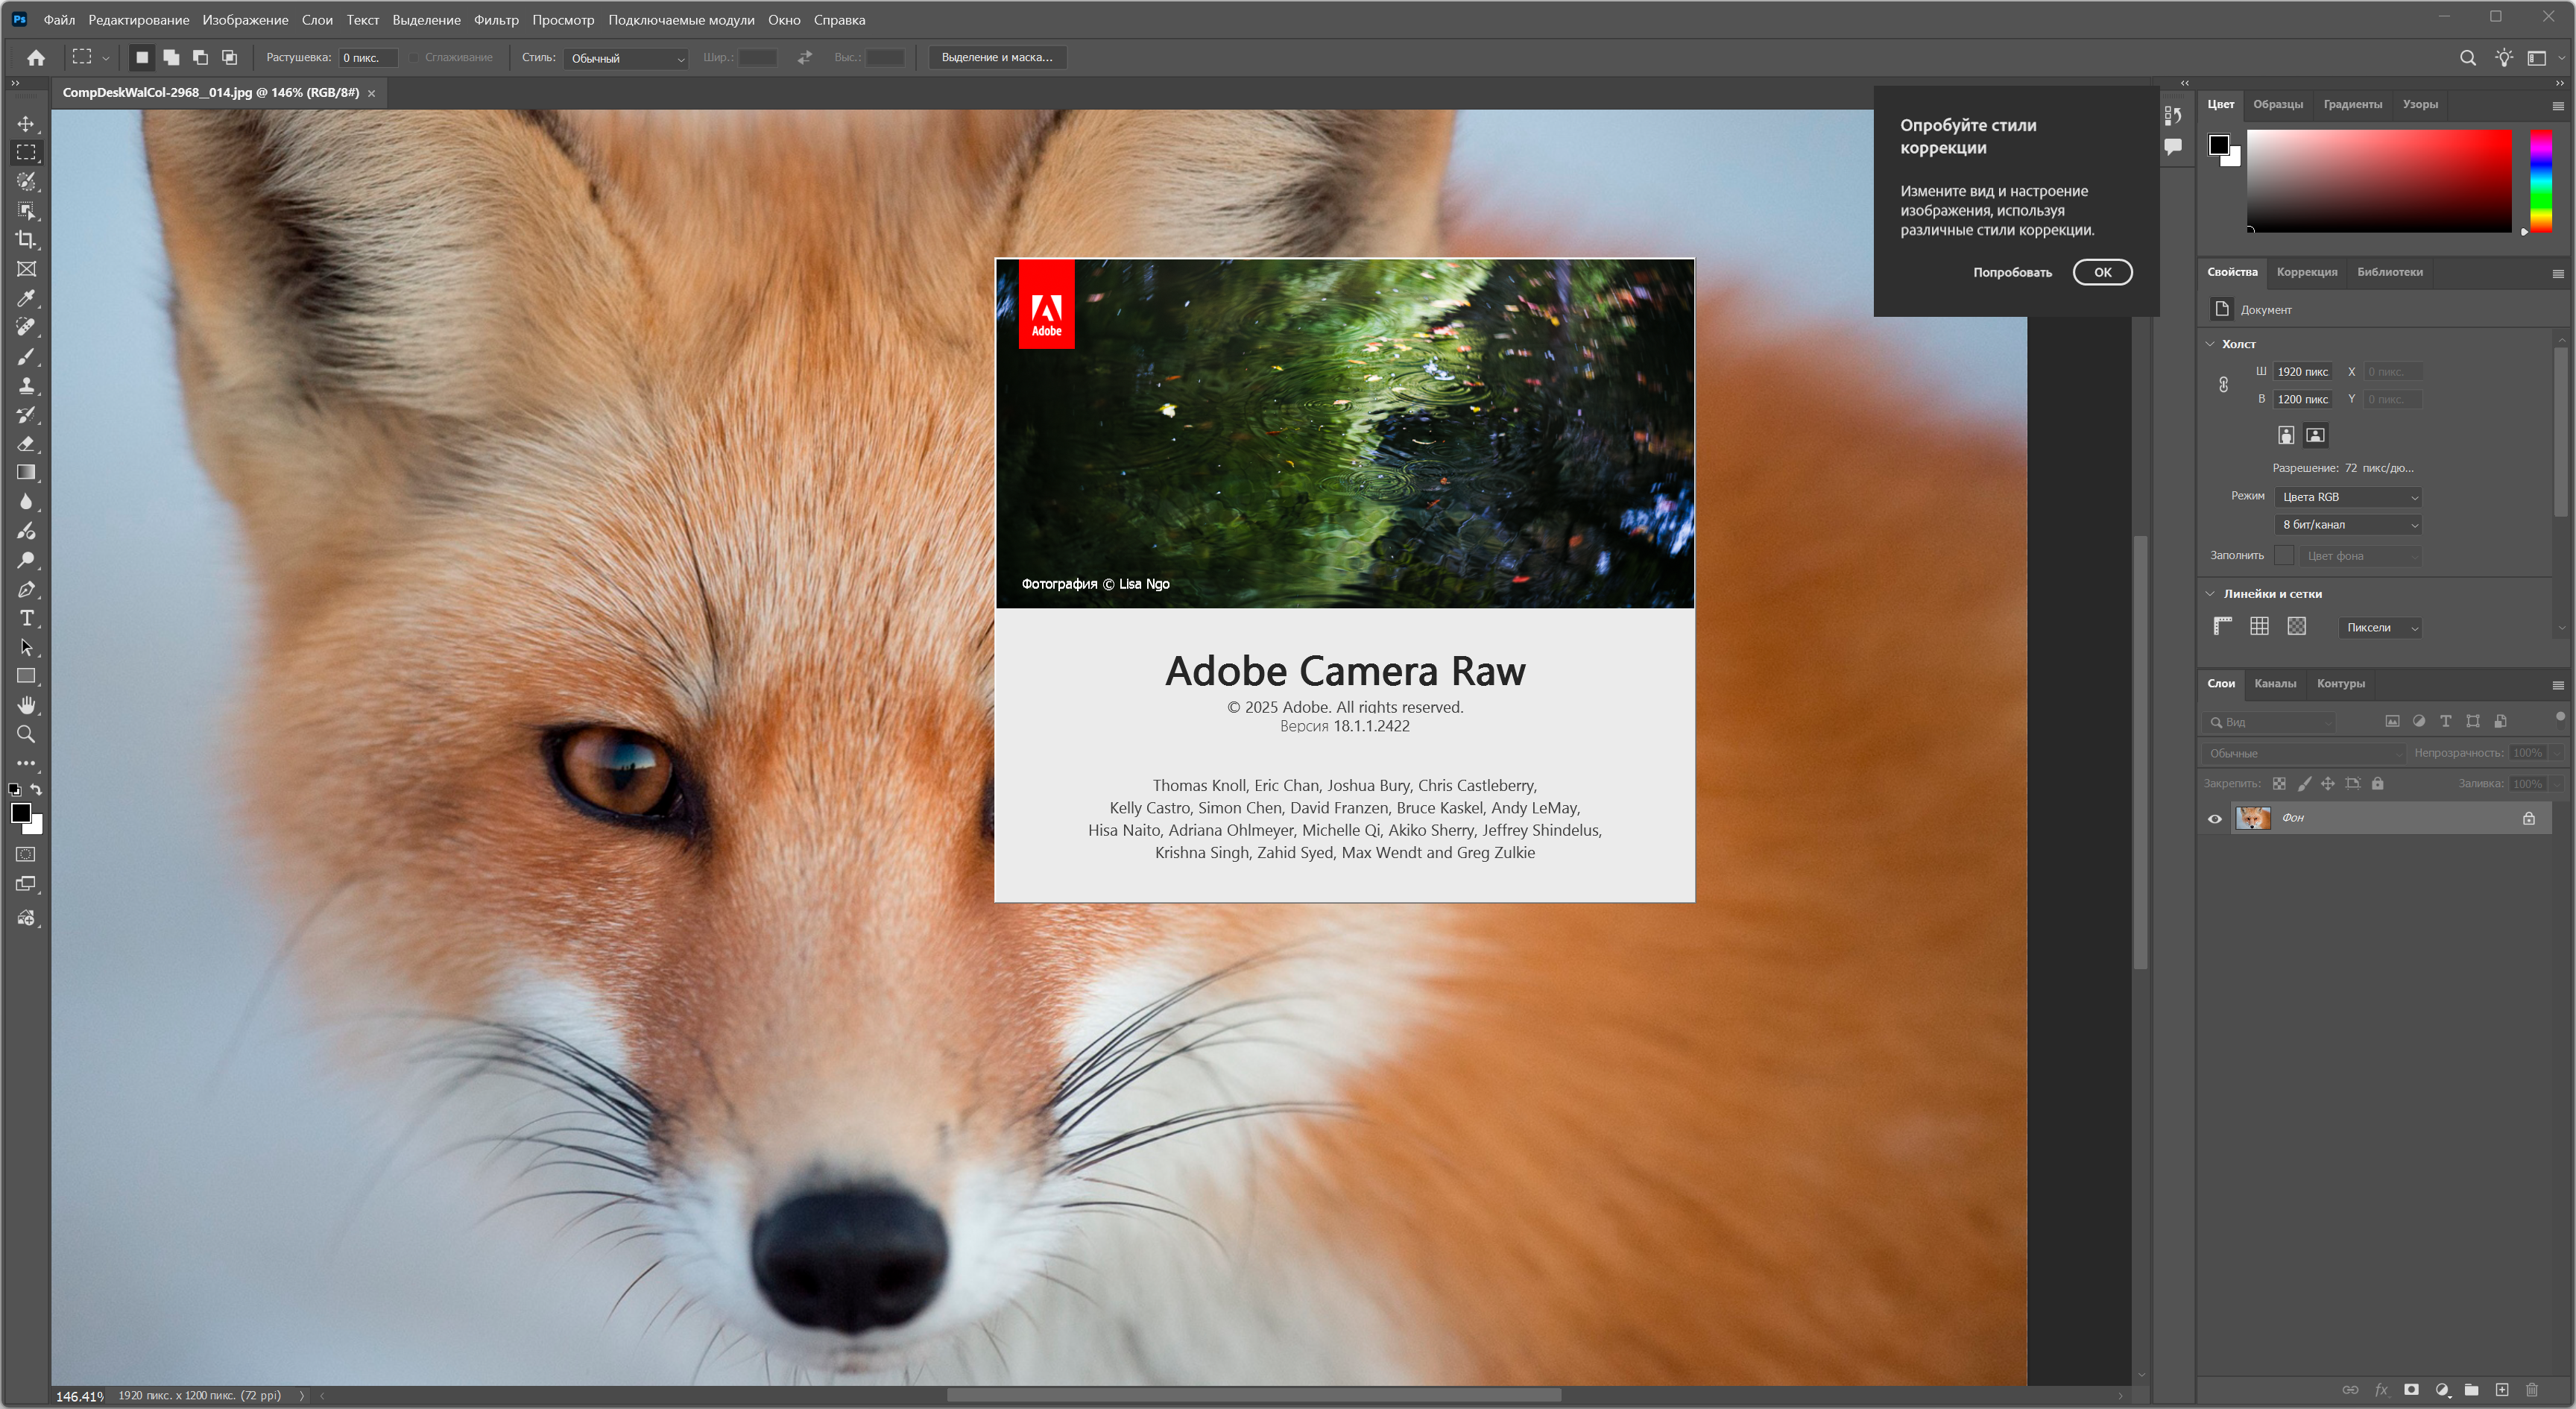The height and width of the screenshot is (1409, 2576).
Task: Click the Home icon in options bar
Action: 36,58
